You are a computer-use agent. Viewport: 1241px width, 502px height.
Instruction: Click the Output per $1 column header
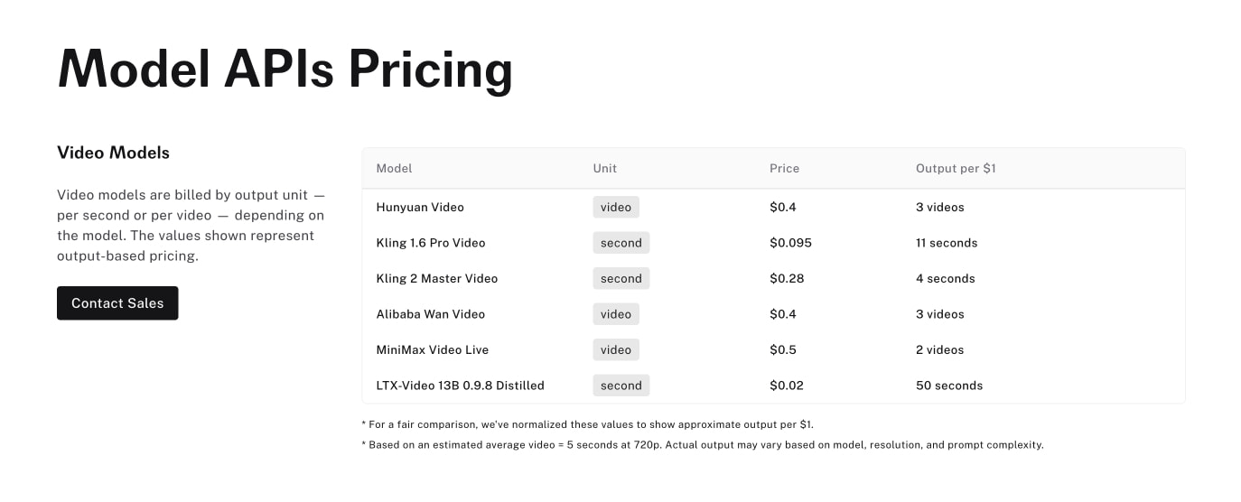point(956,168)
